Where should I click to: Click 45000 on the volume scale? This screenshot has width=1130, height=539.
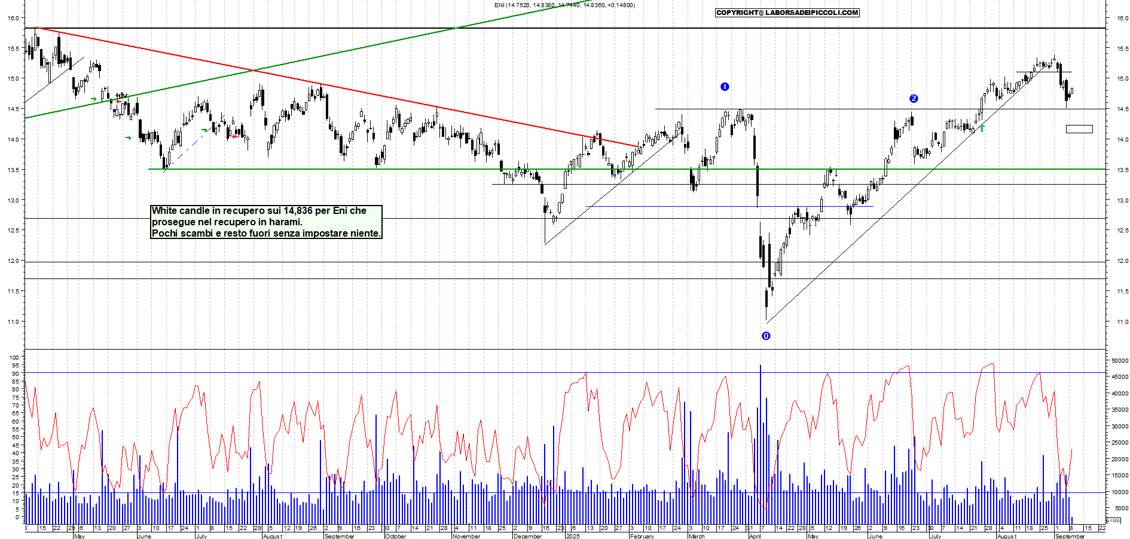(1120, 377)
